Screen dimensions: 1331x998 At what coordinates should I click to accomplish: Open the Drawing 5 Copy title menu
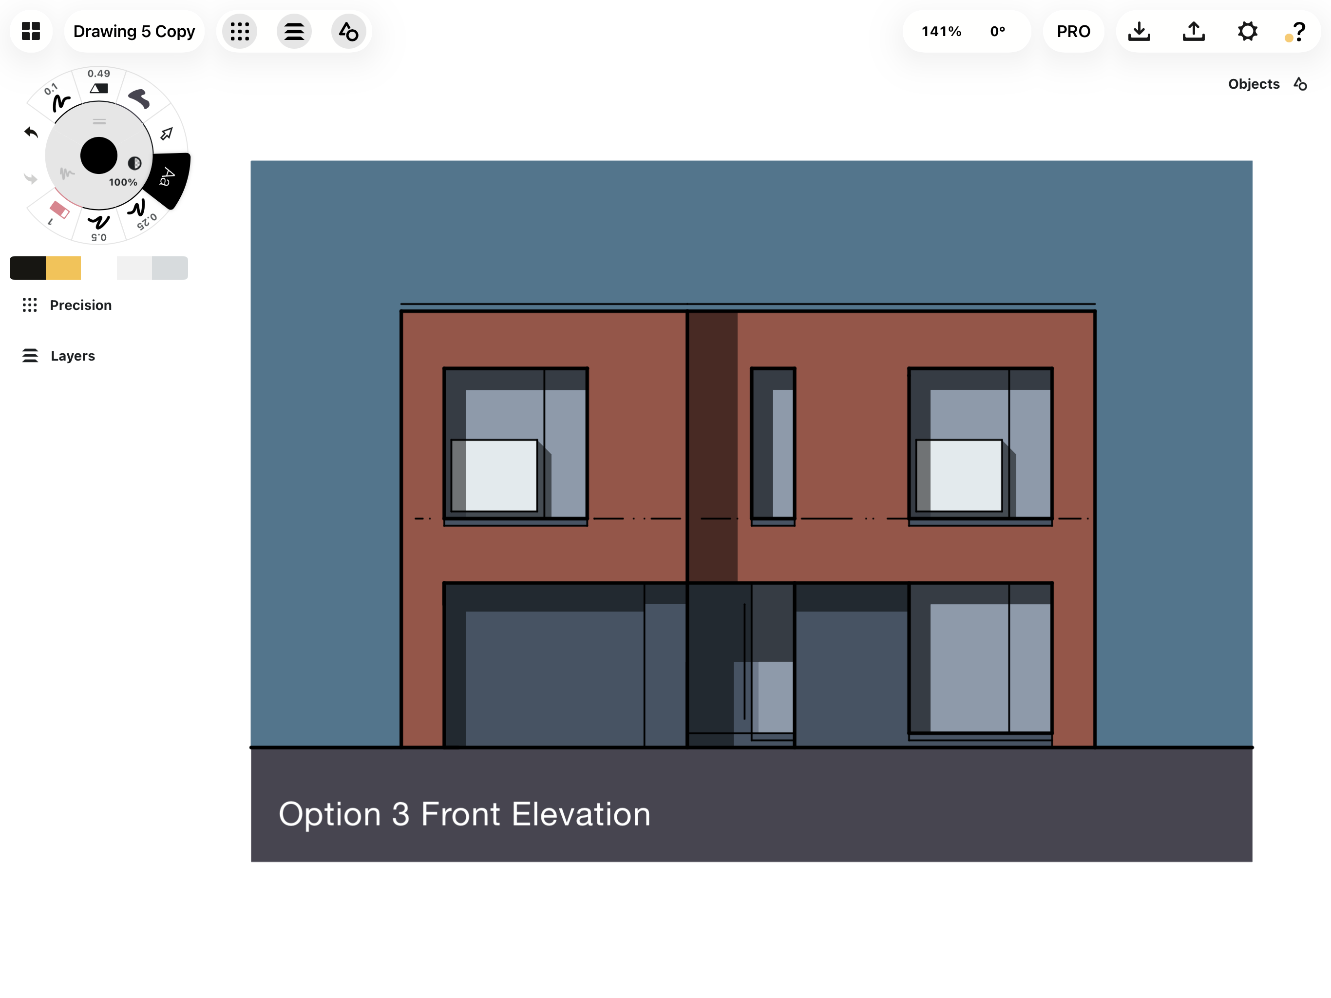point(133,31)
